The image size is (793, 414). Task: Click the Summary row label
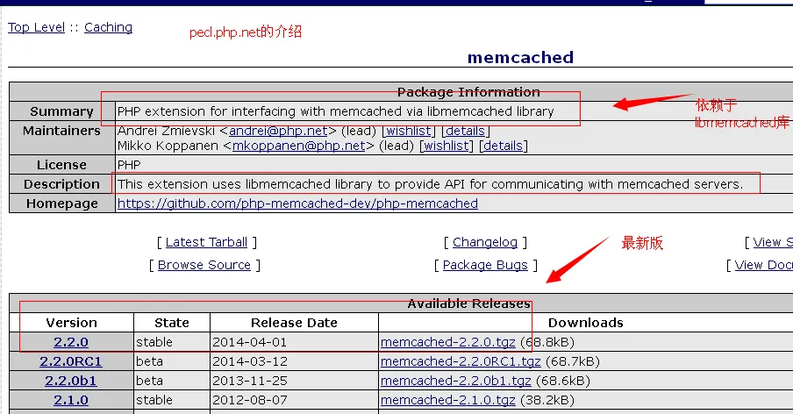pos(61,111)
